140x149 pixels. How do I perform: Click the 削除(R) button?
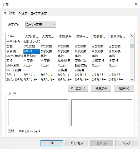(124, 88)
